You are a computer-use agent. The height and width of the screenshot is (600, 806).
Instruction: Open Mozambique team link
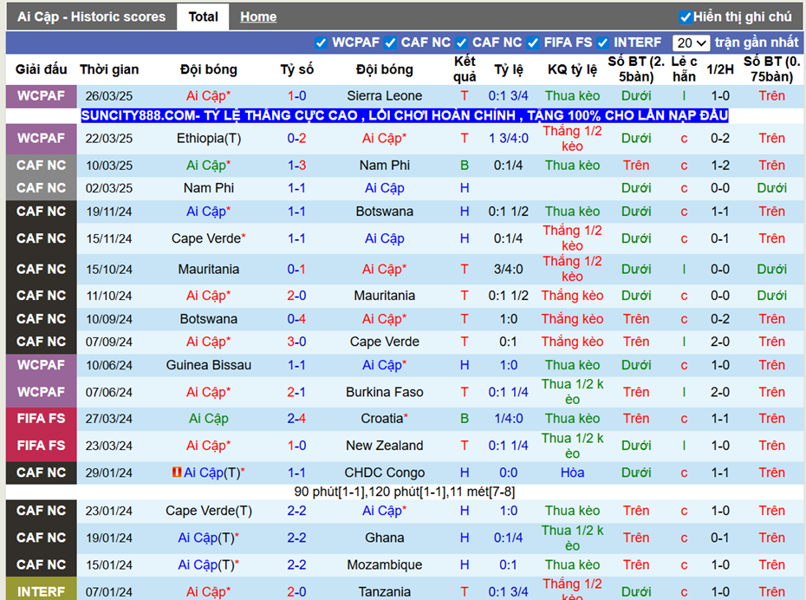click(385, 565)
